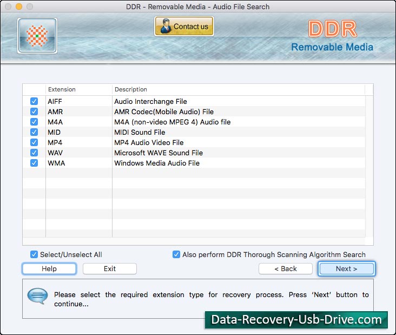Toggle the M4A extension checkbox
The height and width of the screenshot is (335, 396).
pos(34,122)
